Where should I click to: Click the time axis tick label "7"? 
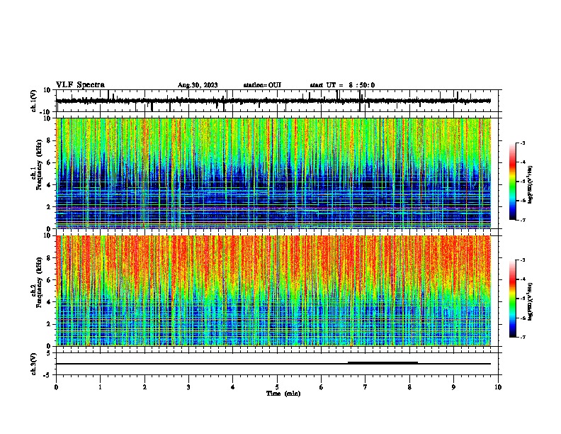365,387
